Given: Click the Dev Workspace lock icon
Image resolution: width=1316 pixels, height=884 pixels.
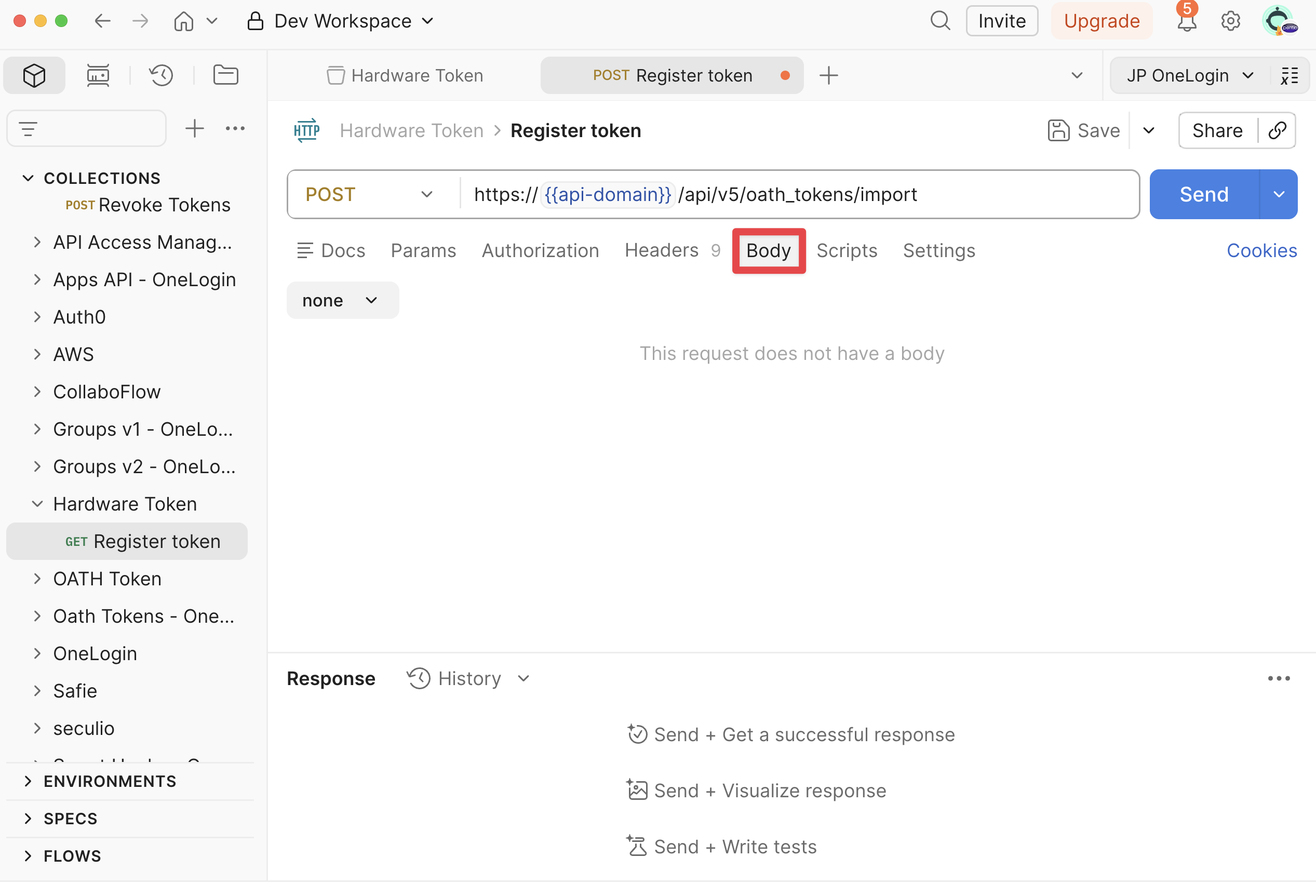Looking at the screenshot, I should [256, 21].
